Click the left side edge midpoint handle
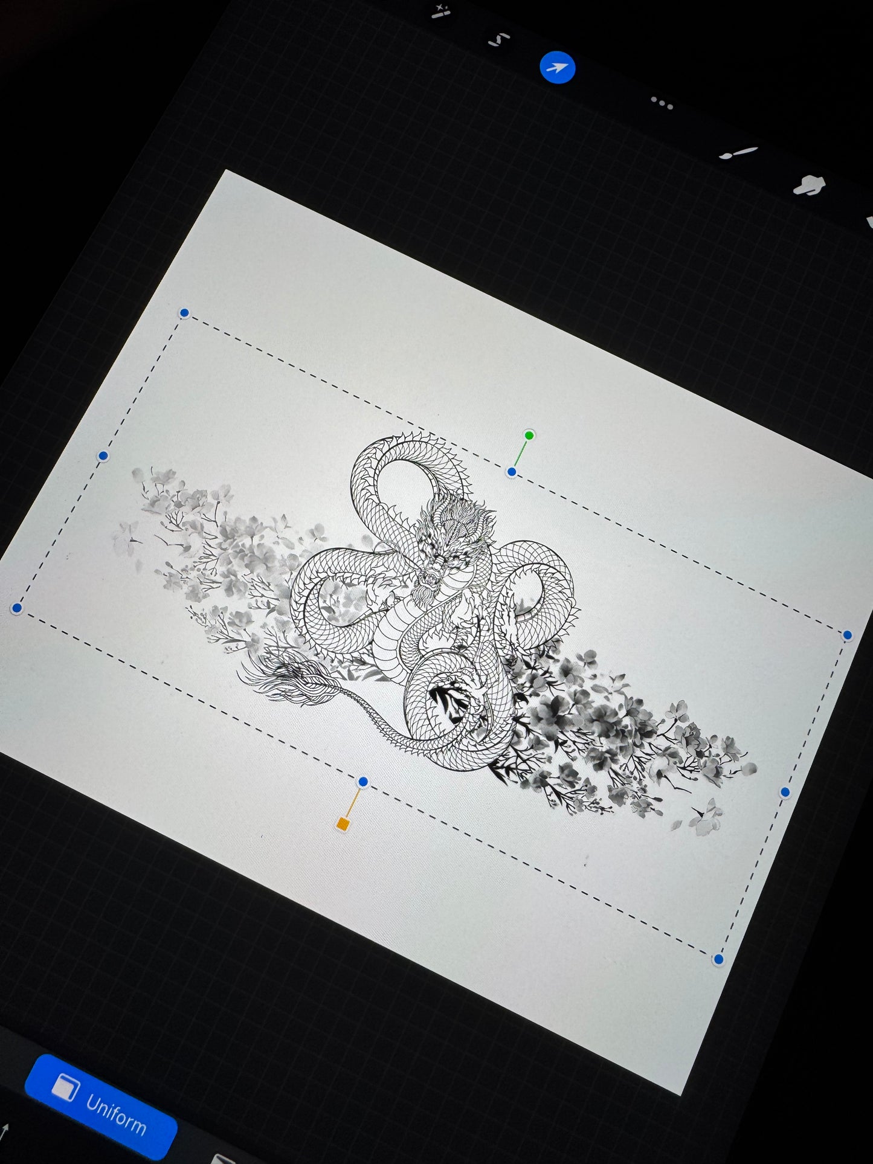This screenshot has height=1164, width=873. (103, 455)
